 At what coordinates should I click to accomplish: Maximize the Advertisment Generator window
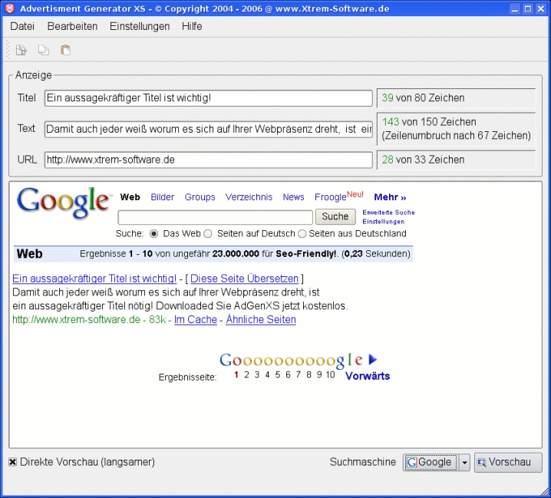click(x=528, y=8)
